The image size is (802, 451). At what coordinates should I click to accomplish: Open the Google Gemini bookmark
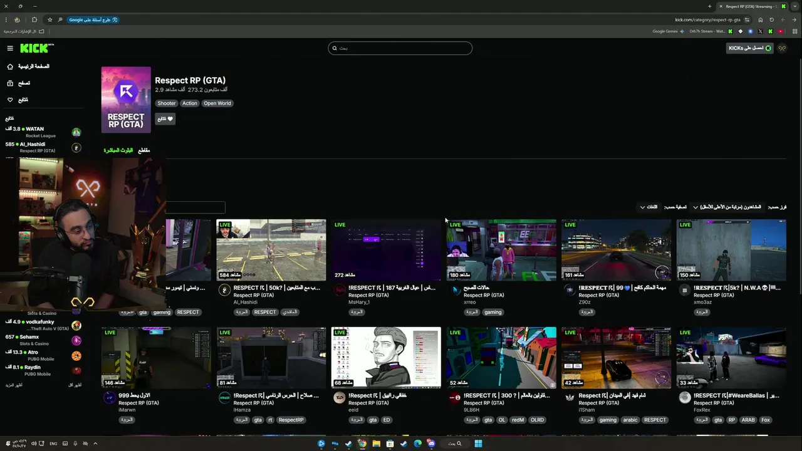pyautogui.click(x=669, y=31)
